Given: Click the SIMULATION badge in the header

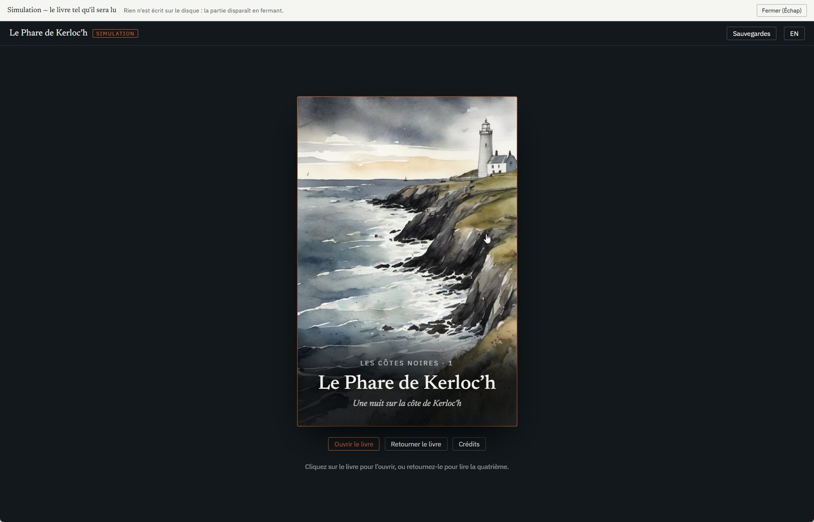Looking at the screenshot, I should 115,34.
